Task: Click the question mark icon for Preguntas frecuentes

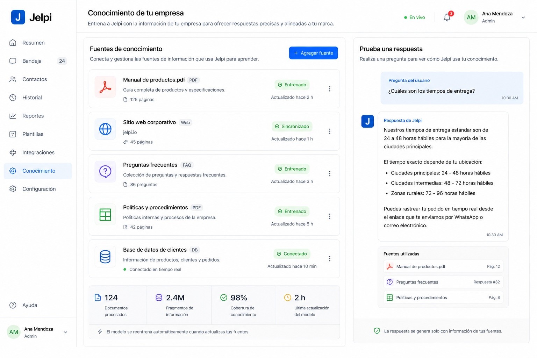Action: click(x=105, y=172)
